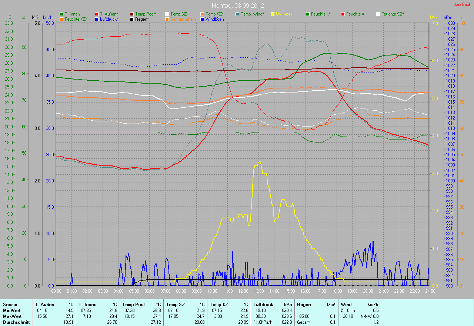Screen dimensions: 474x326
Task: Click the orange Feuchte KZ legend swatch
Action: click(61, 19)
